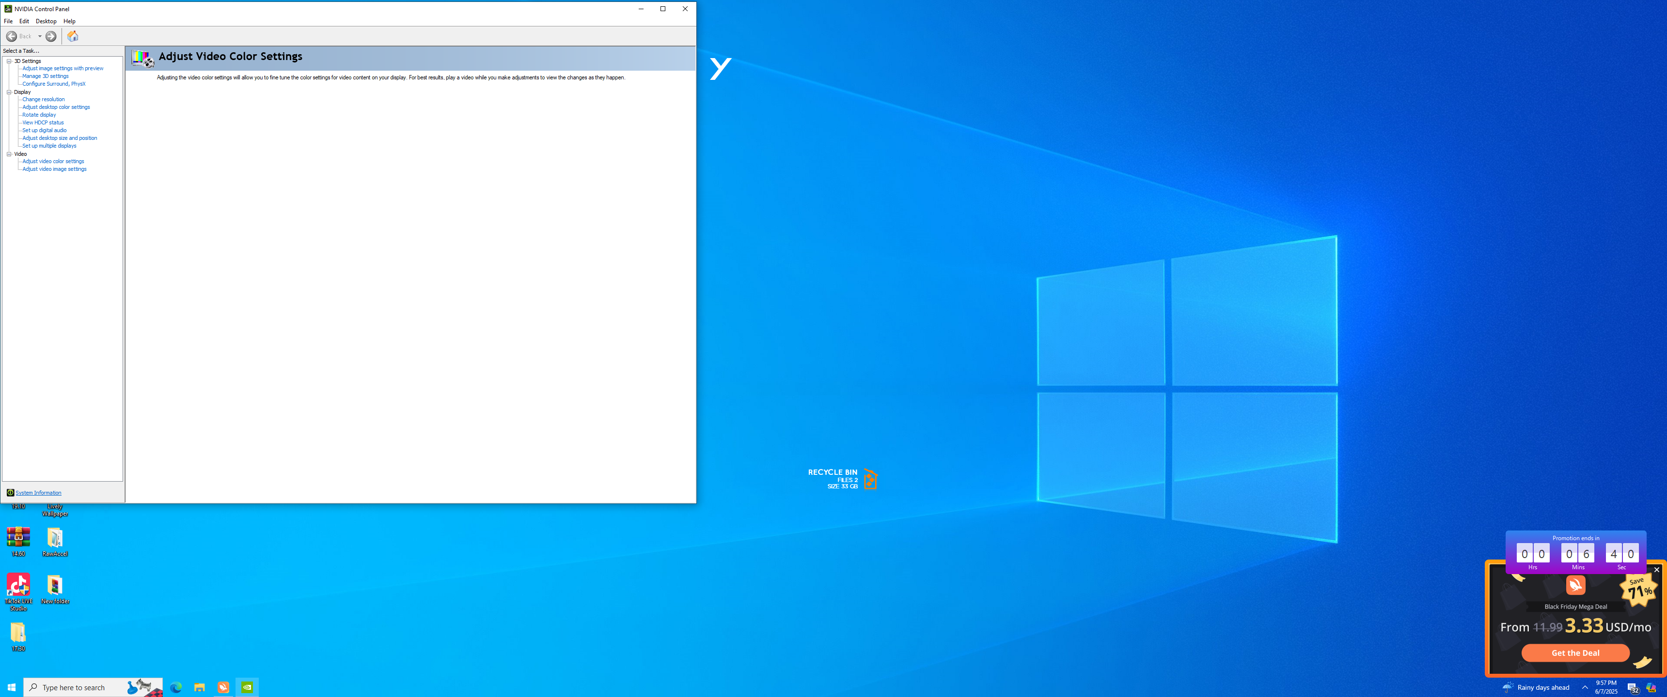Open the File Explorer taskbar icon
This screenshot has width=1667, height=697.
199,687
